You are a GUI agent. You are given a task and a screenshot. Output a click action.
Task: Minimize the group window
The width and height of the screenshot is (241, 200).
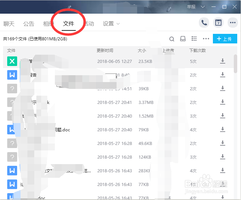214,7
